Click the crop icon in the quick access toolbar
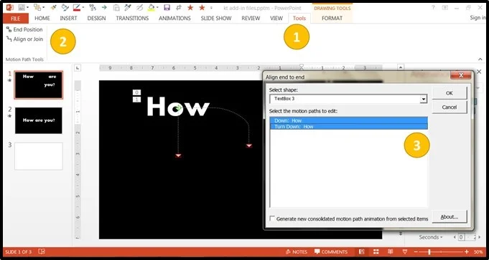The height and width of the screenshot is (260, 489). pyautogui.click(x=178, y=7)
